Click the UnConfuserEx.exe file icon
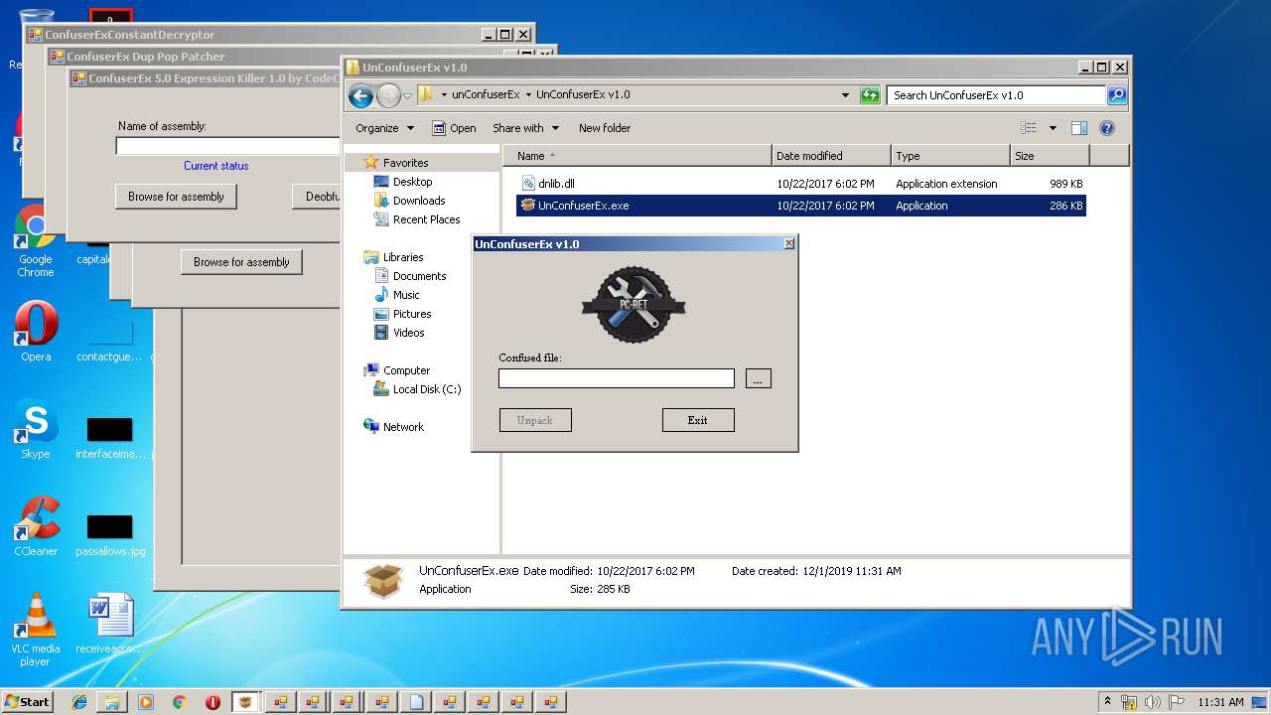This screenshot has width=1271, height=715. point(528,206)
